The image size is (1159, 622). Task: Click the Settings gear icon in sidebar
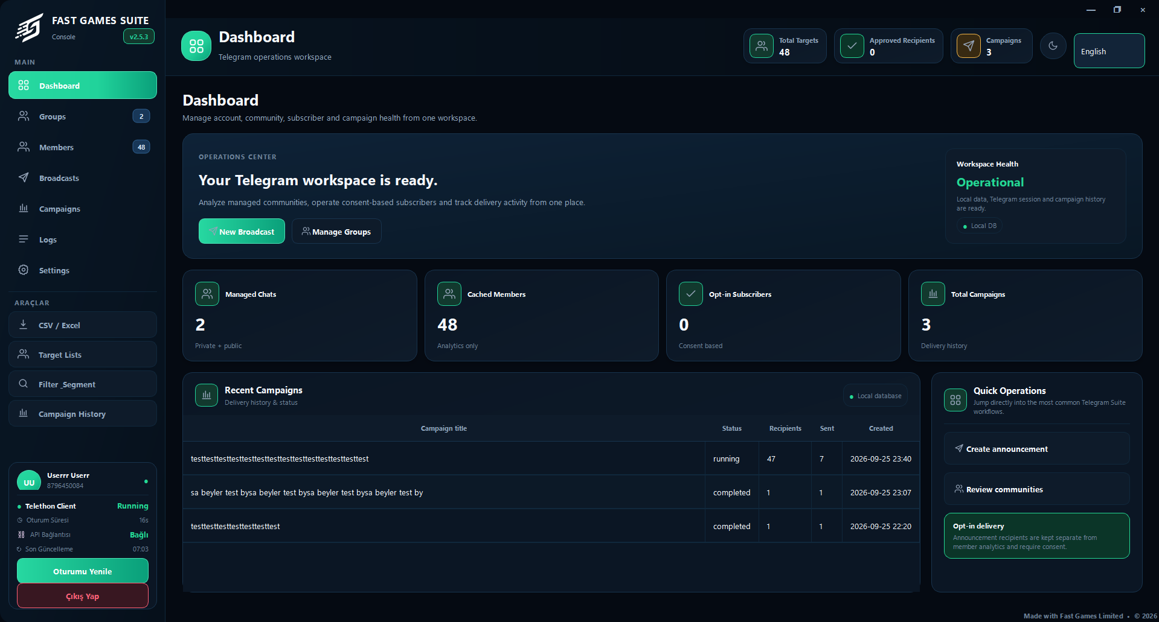tap(24, 270)
